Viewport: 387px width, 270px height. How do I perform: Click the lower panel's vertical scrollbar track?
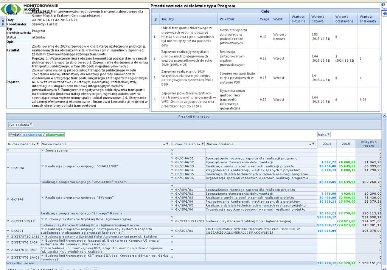(384, 192)
